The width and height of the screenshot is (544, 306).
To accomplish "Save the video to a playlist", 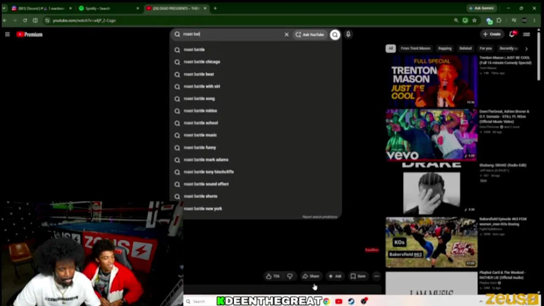I will [x=358, y=276].
